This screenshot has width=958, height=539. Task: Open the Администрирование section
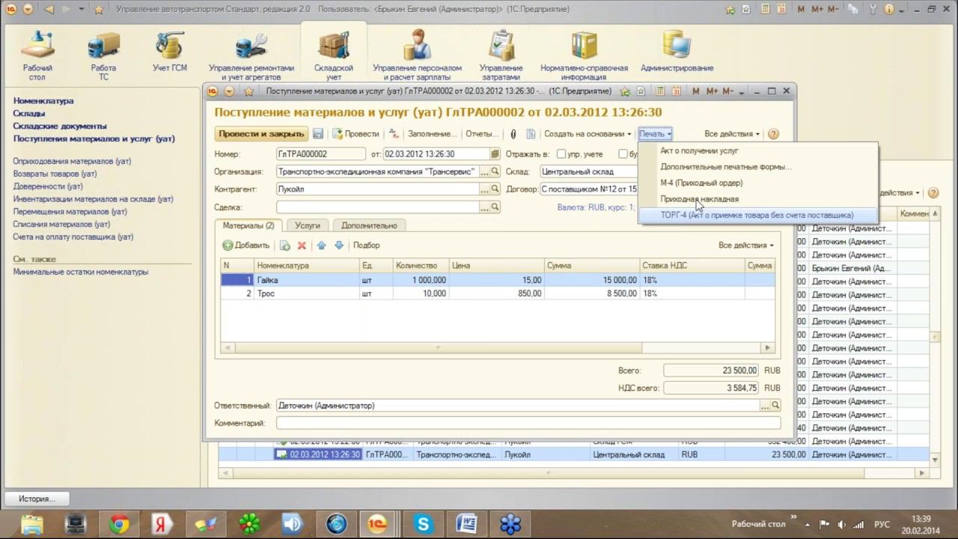point(677,52)
